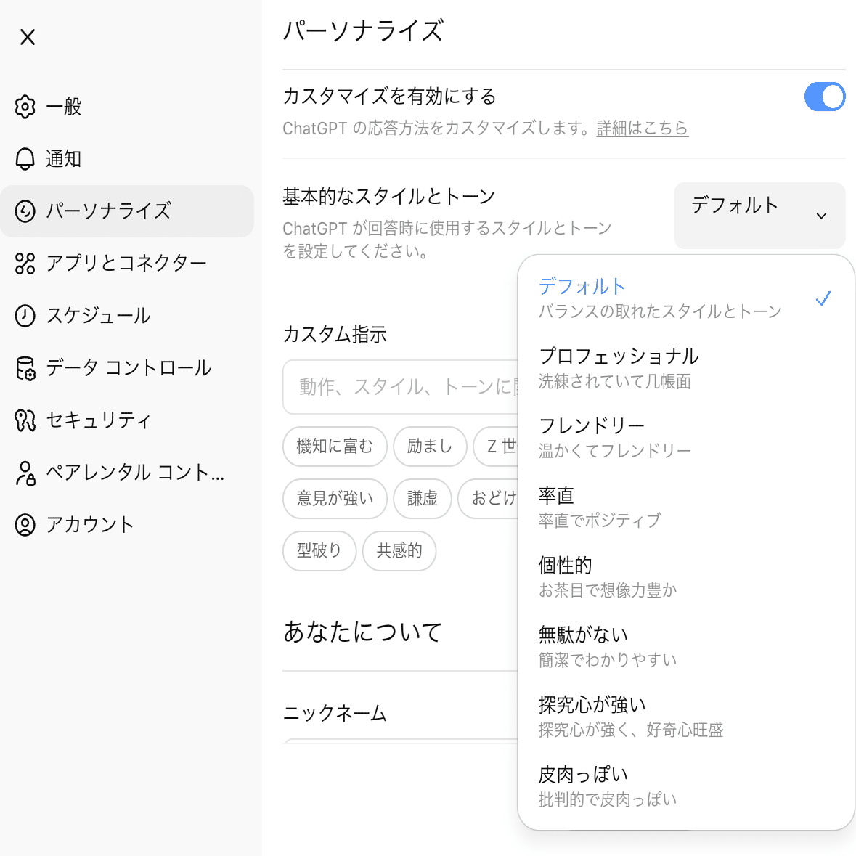Screen dimensions: 856x856
Task: Collapse the デフォルト style dropdown
Action: click(x=759, y=215)
